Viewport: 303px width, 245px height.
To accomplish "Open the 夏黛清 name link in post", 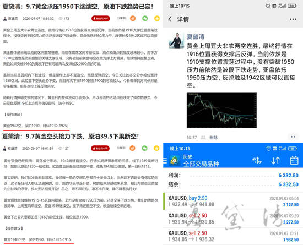I will (x=196, y=37).
